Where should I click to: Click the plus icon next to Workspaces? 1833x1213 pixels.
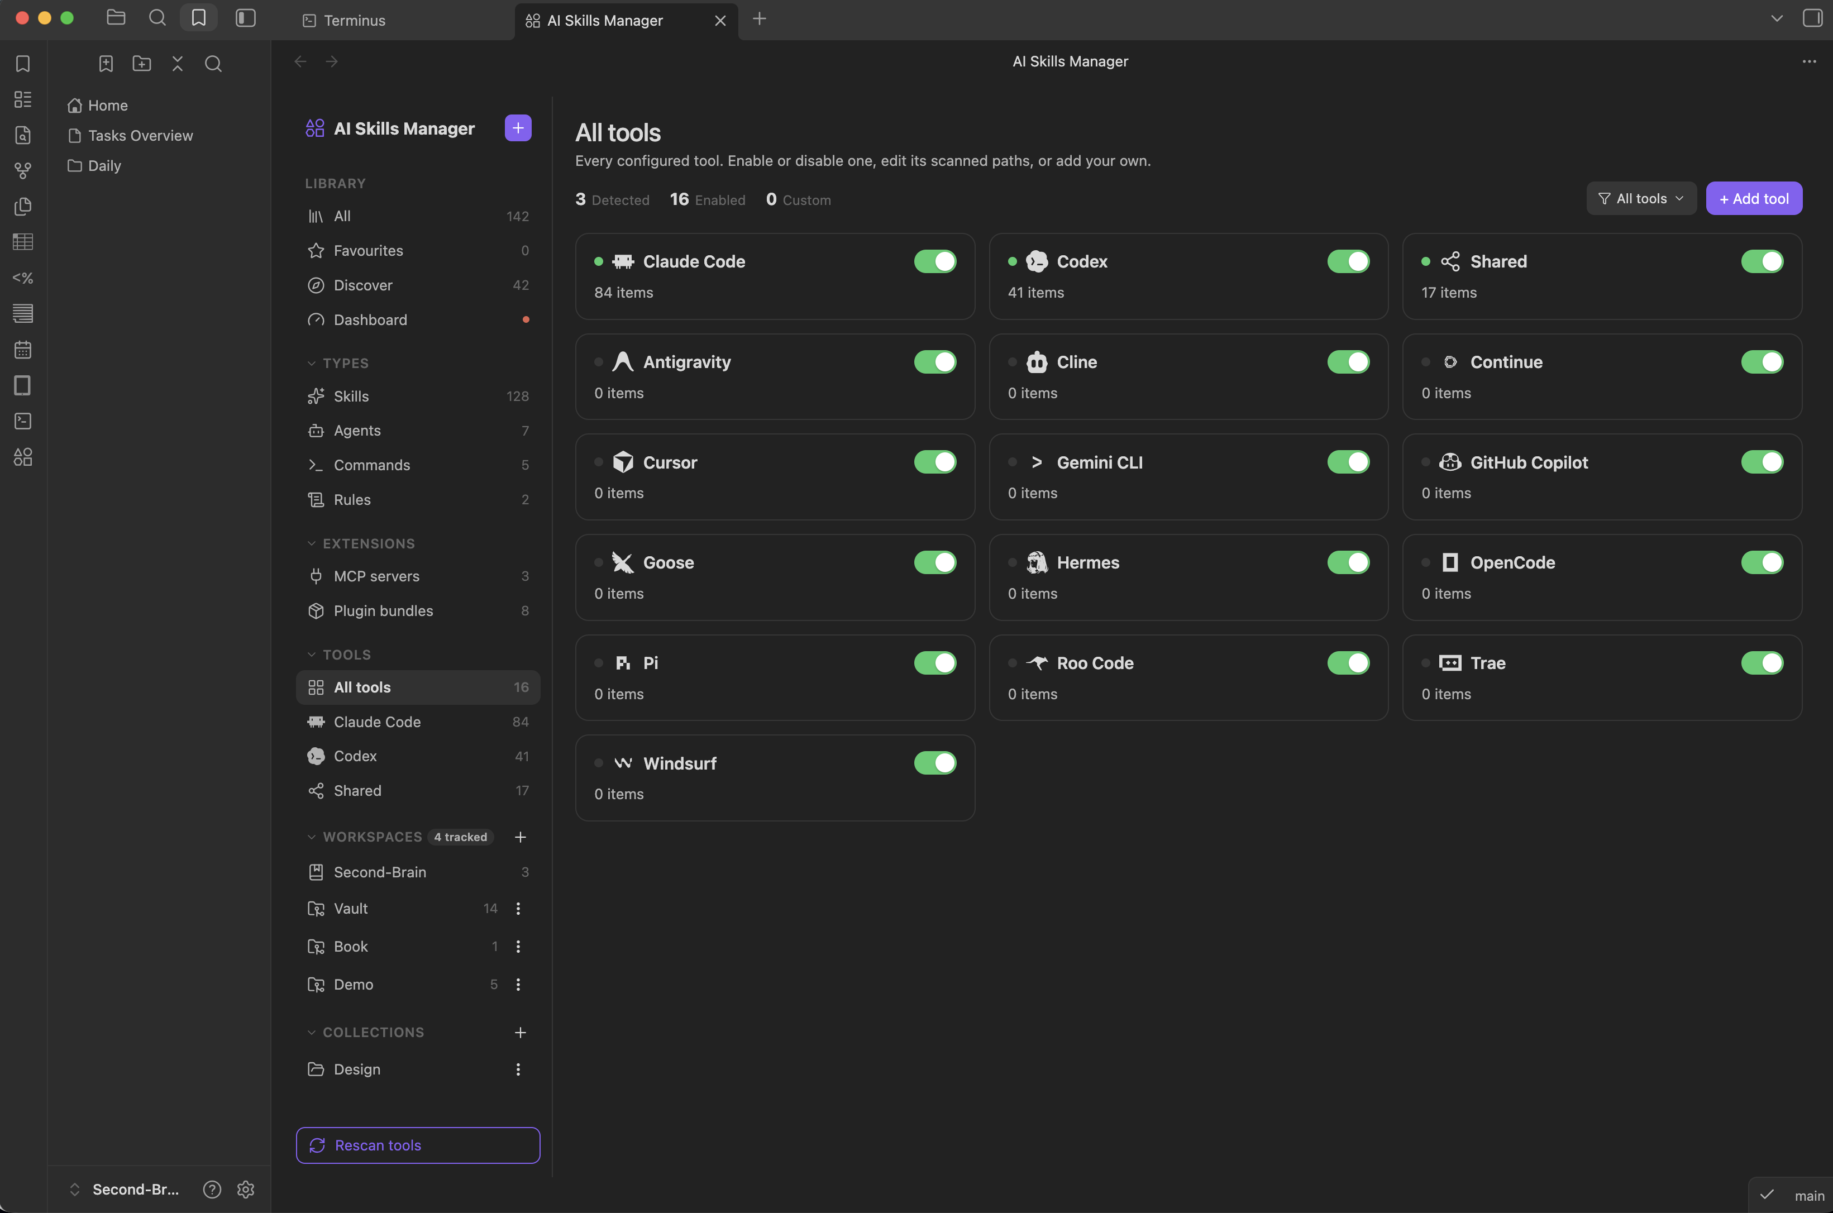(521, 837)
